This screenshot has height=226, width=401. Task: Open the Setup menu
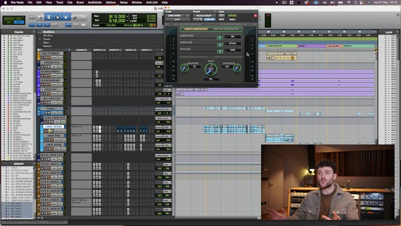pos(123,3)
